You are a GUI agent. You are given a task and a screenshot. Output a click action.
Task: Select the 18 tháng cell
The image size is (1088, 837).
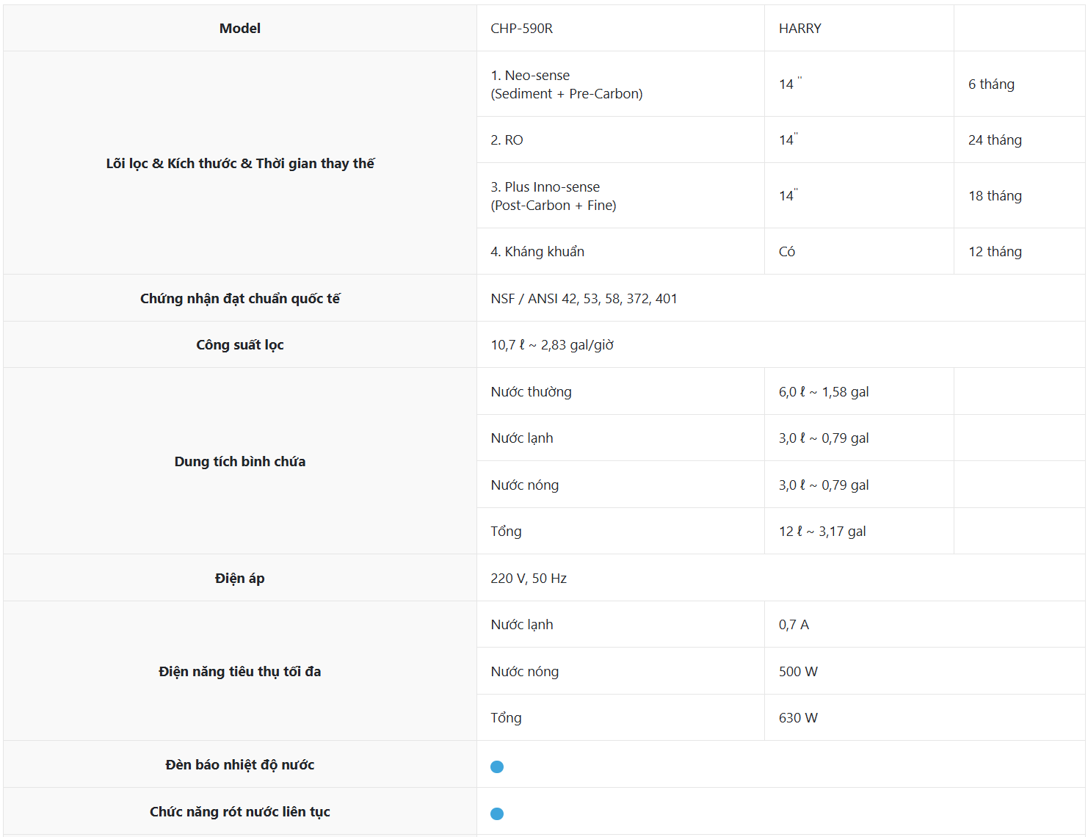995,196
